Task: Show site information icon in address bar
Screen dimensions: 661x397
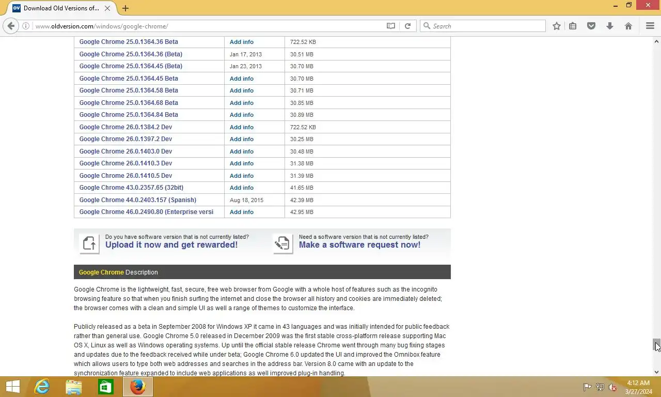Action: [x=25, y=26]
